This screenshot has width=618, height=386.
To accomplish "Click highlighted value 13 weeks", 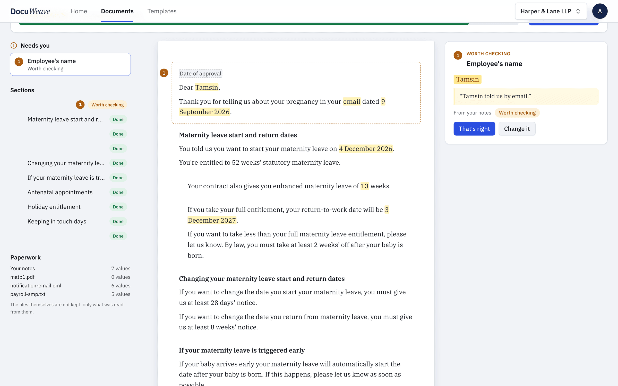I will click(x=364, y=186).
